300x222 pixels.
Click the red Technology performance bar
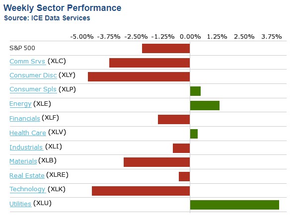pyautogui.click(x=141, y=191)
